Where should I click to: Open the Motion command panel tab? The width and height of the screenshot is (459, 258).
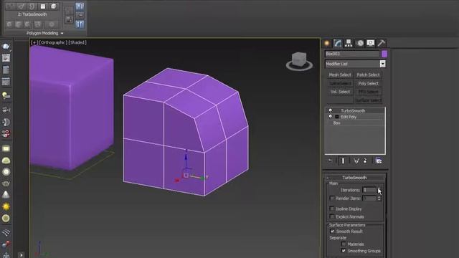tap(360, 43)
